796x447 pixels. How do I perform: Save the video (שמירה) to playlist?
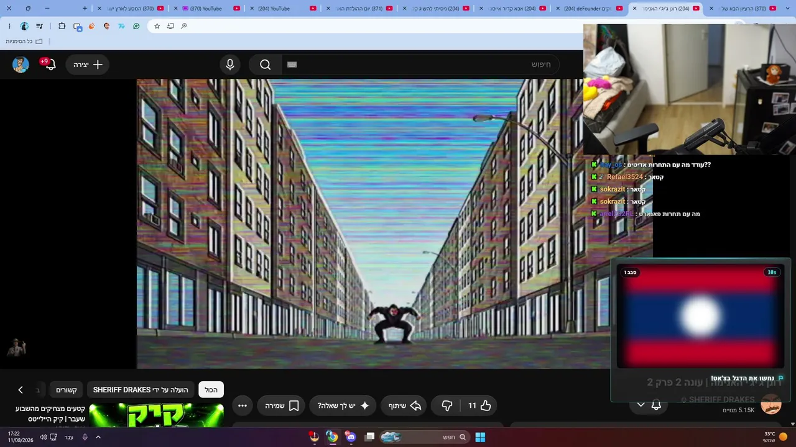pos(282,405)
